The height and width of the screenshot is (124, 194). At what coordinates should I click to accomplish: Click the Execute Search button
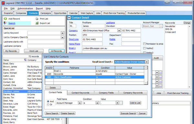pyautogui.click(x=128, y=113)
